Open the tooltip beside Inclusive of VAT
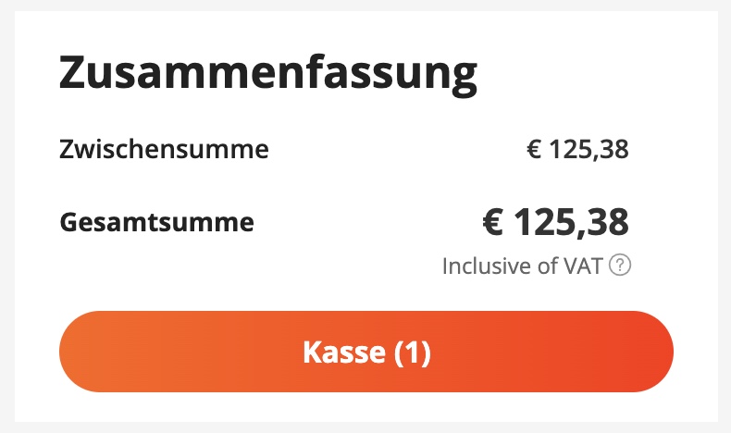731x433 pixels. point(621,266)
